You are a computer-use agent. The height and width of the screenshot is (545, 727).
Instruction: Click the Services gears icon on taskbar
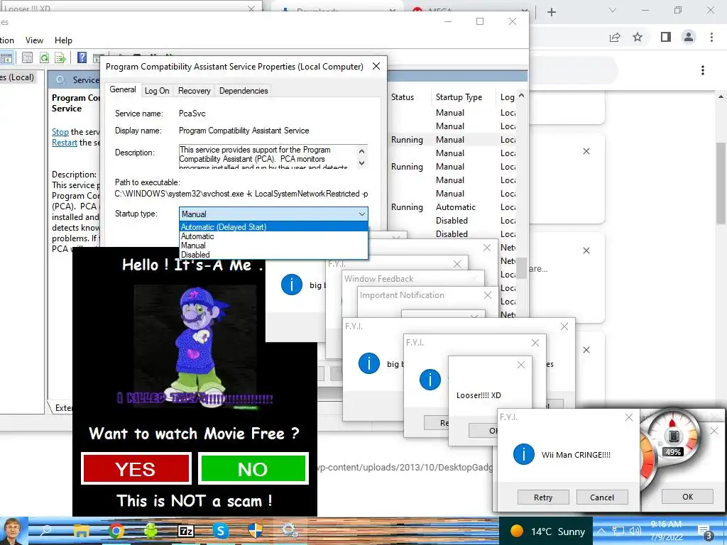tap(290, 531)
